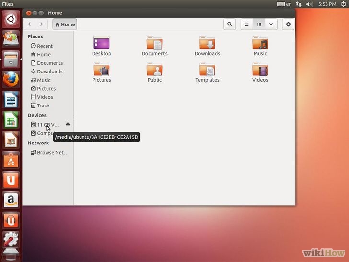Click the Files menu title
The width and height of the screenshot is (349, 262).
(x=8, y=4)
